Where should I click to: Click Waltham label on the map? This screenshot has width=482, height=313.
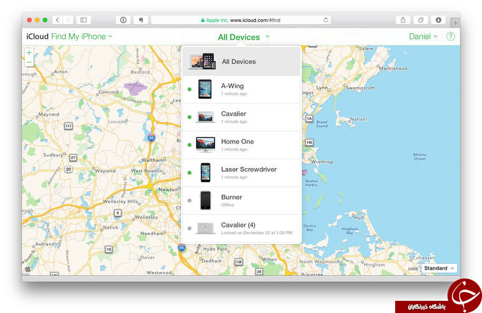click(152, 160)
